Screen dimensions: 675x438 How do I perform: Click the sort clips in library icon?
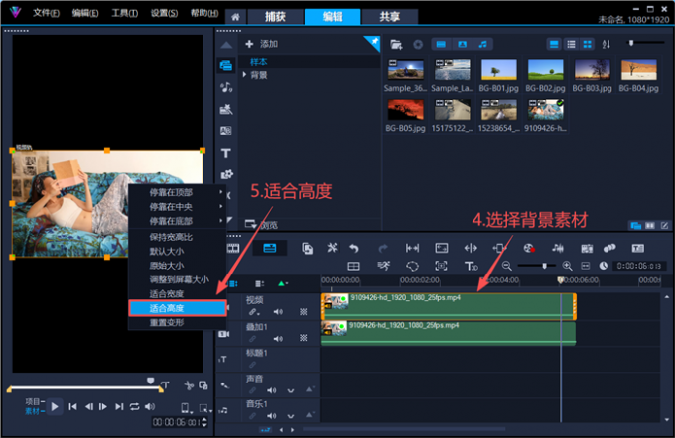tap(607, 44)
